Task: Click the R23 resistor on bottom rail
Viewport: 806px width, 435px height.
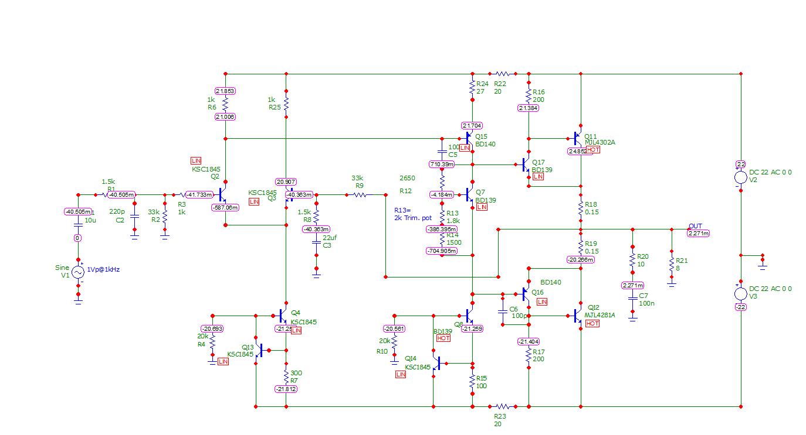Action: (x=503, y=406)
